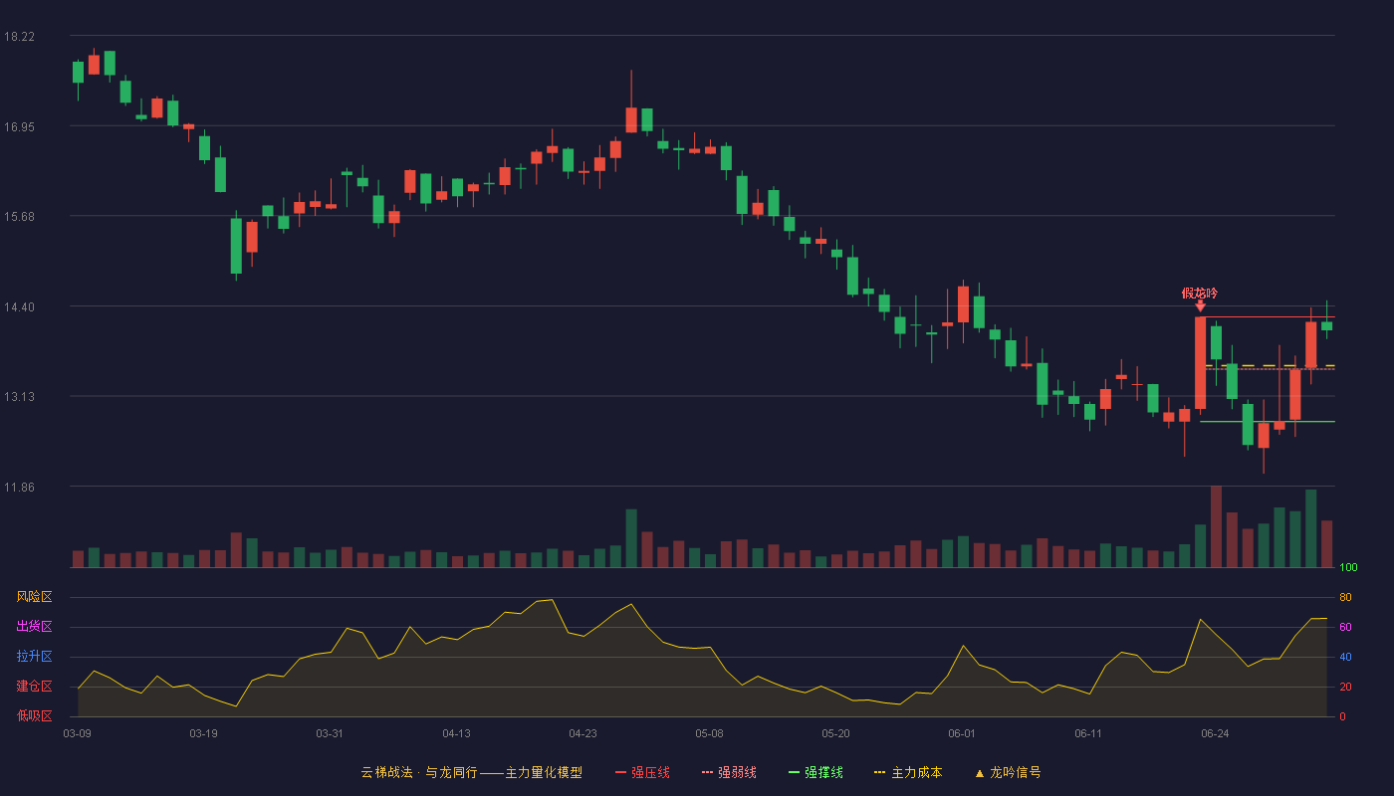Click the 03-19 date label

coord(203,733)
